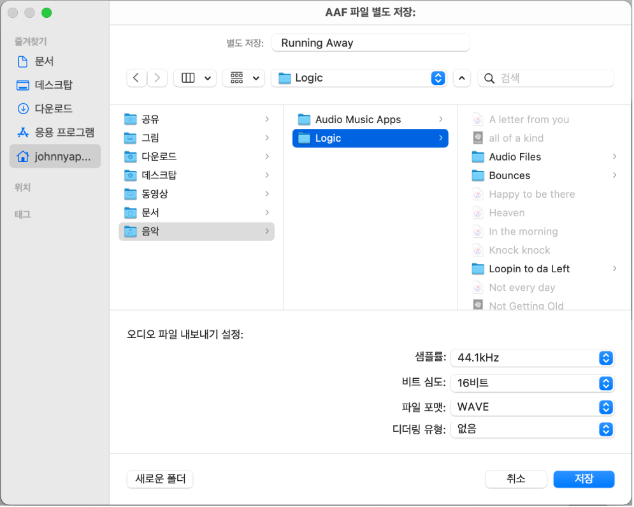This screenshot has height=507, width=634.
Task: Click the 태그 sidebar section header
Action: tap(23, 215)
